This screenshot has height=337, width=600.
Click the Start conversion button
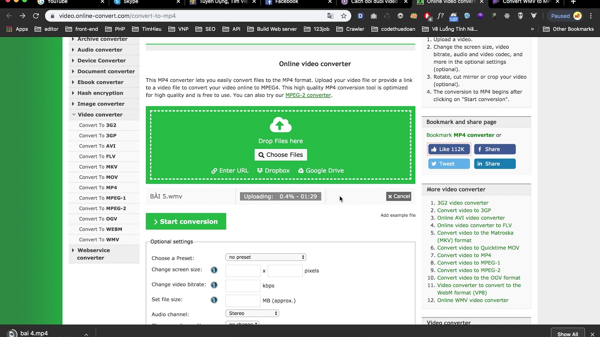click(186, 221)
